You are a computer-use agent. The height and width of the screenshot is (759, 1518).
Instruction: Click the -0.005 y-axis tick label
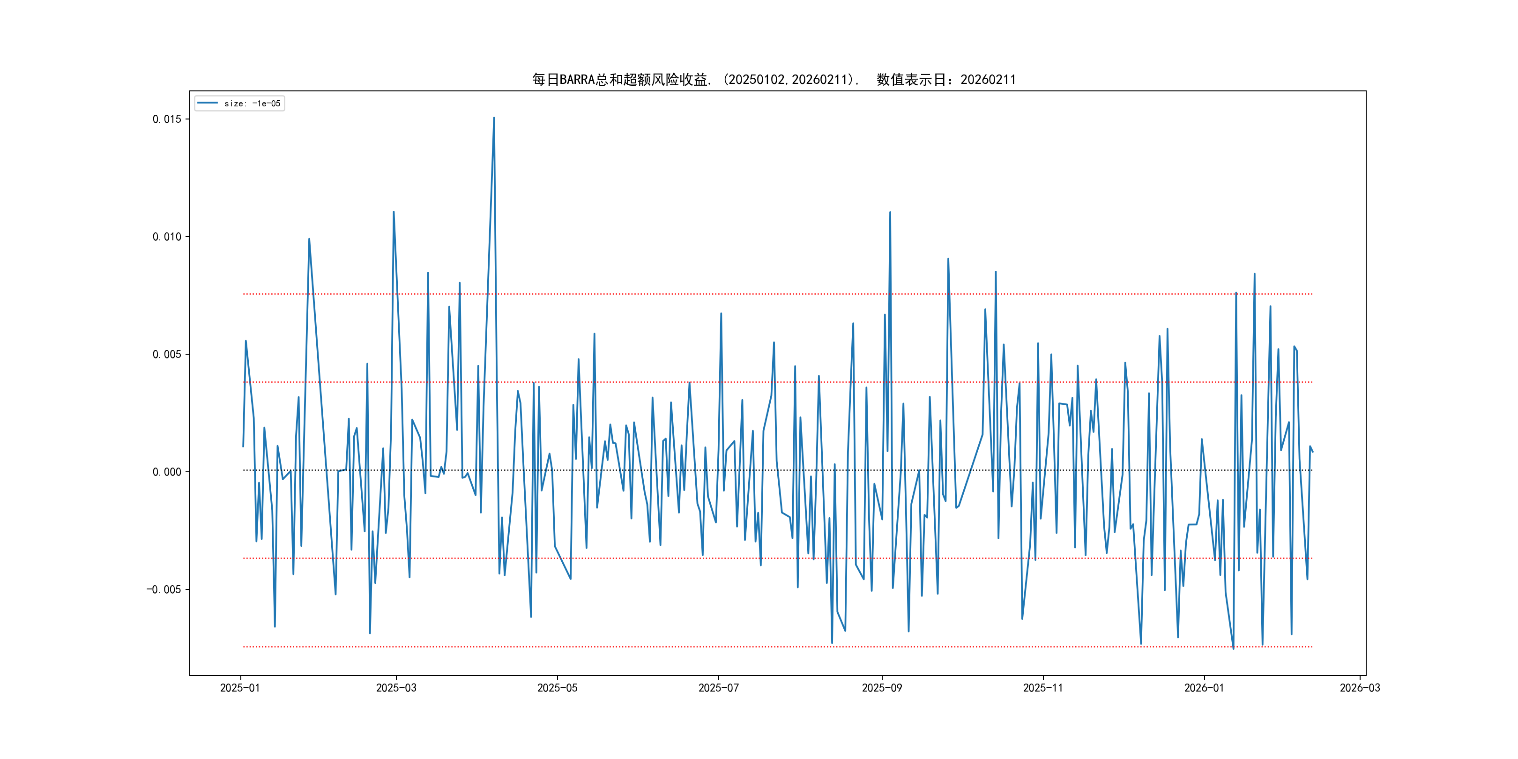[164, 589]
